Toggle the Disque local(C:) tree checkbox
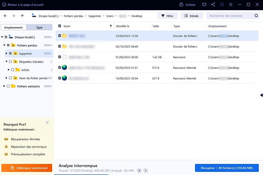Viewport: 263px width, 175px height. coord(6,37)
